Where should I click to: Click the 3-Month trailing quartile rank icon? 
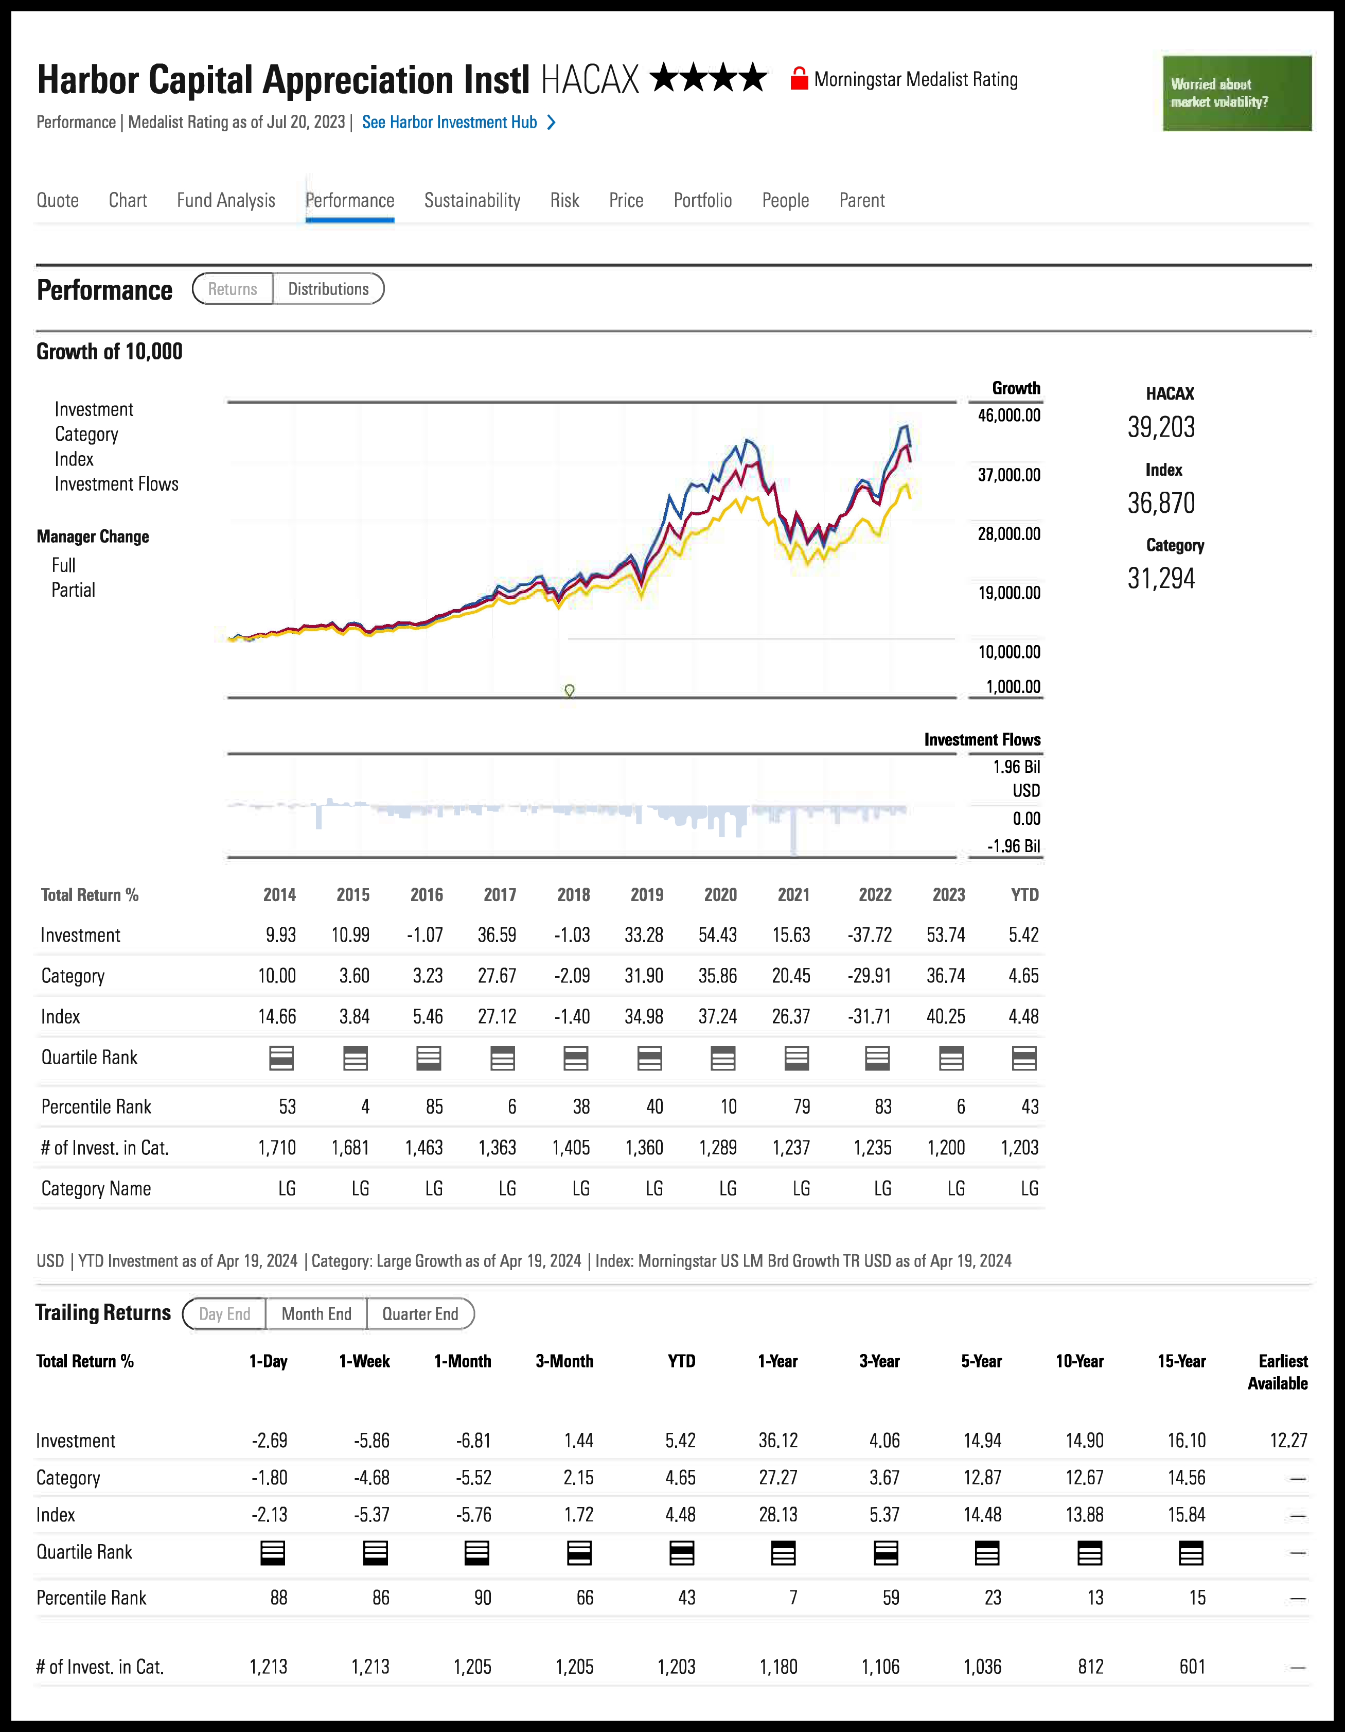click(x=579, y=1553)
